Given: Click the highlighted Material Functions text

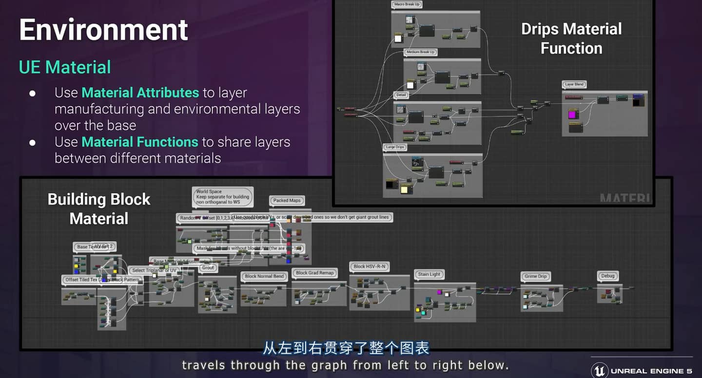Looking at the screenshot, I should tap(140, 142).
